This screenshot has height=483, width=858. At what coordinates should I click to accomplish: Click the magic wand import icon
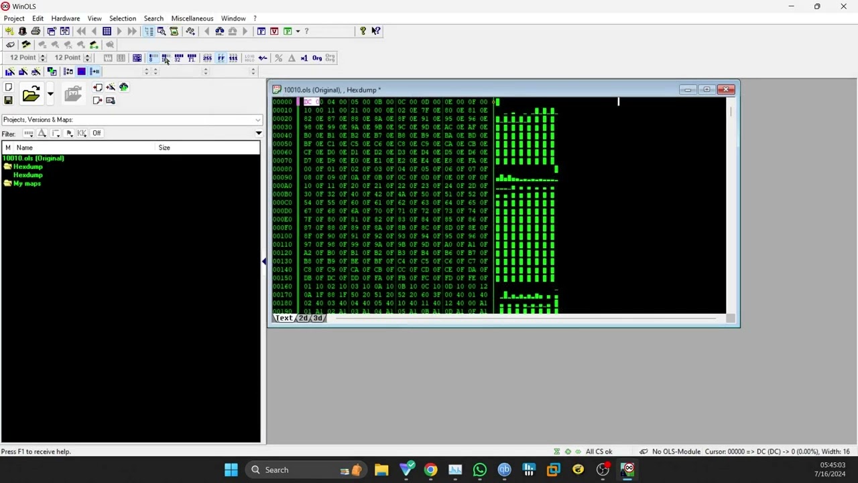pos(111,87)
